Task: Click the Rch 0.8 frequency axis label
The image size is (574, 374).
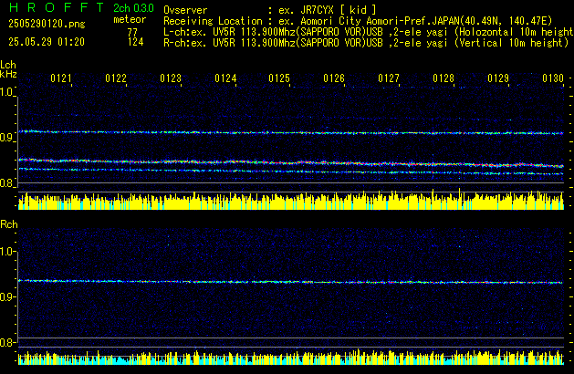Action: click(x=6, y=343)
